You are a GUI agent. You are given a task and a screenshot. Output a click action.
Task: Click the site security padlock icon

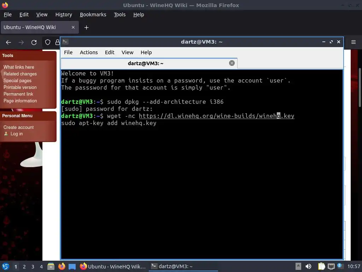coord(57,42)
